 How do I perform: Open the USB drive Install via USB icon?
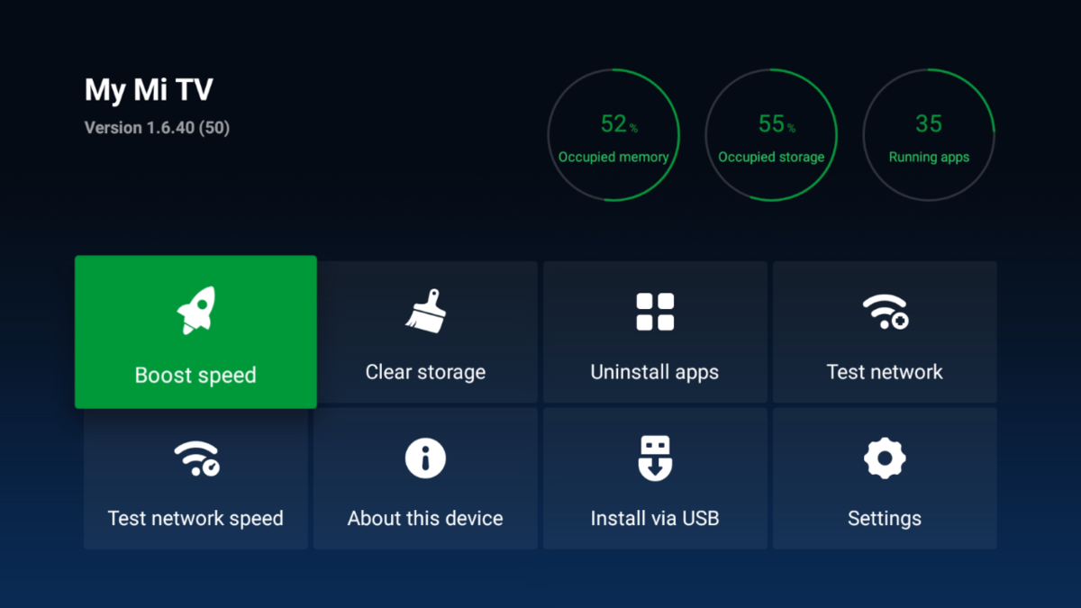click(x=655, y=457)
